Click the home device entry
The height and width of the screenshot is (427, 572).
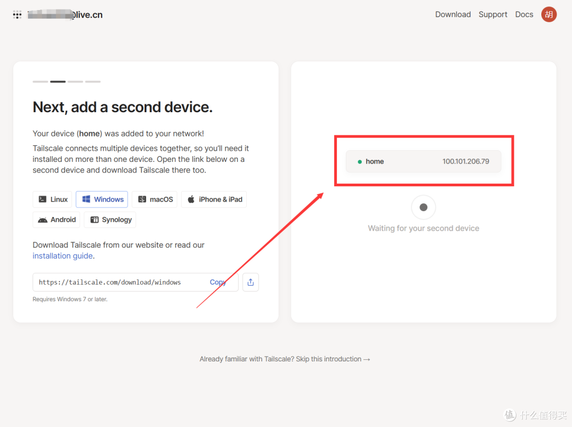424,161
